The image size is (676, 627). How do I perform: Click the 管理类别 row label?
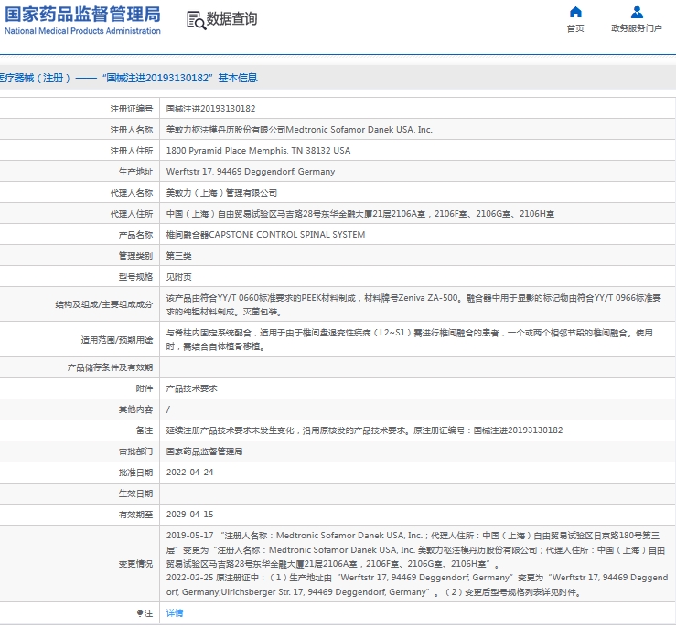(135, 256)
